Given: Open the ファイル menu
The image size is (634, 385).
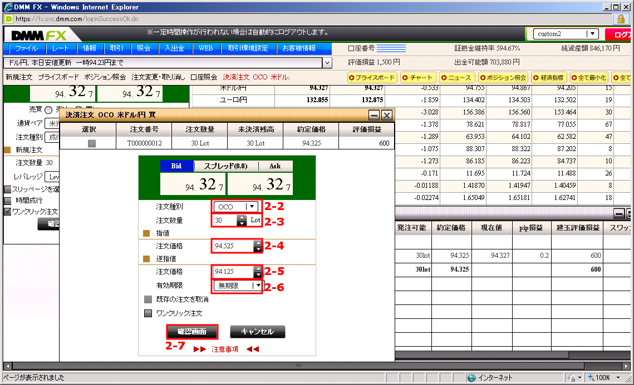Looking at the screenshot, I should pos(26,48).
